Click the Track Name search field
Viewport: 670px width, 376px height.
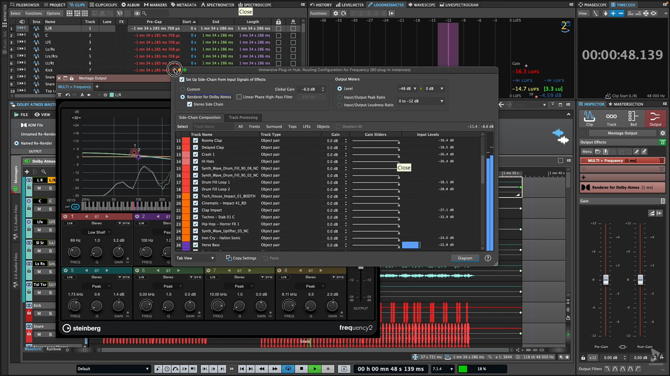[213, 127]
